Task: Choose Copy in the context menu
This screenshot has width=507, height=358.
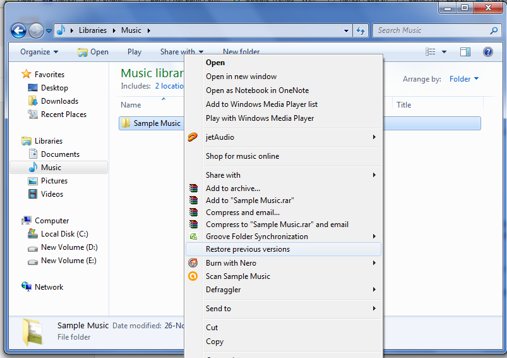Action: tap(284, 342)
